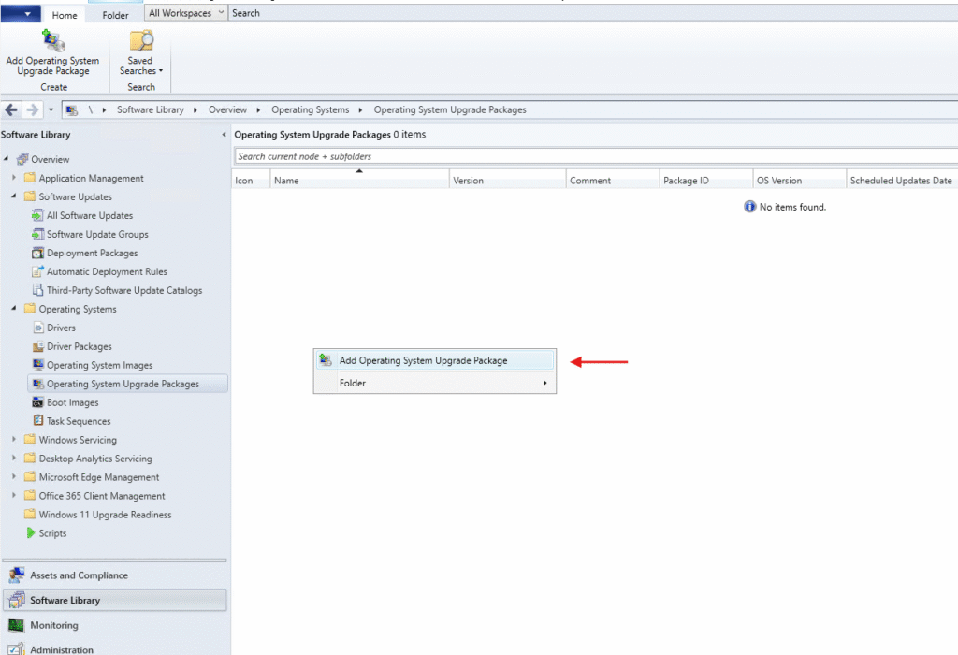This screenshot has height=655, width=958.
Task: Click the back navigation arrow
Action: [11, 109]
